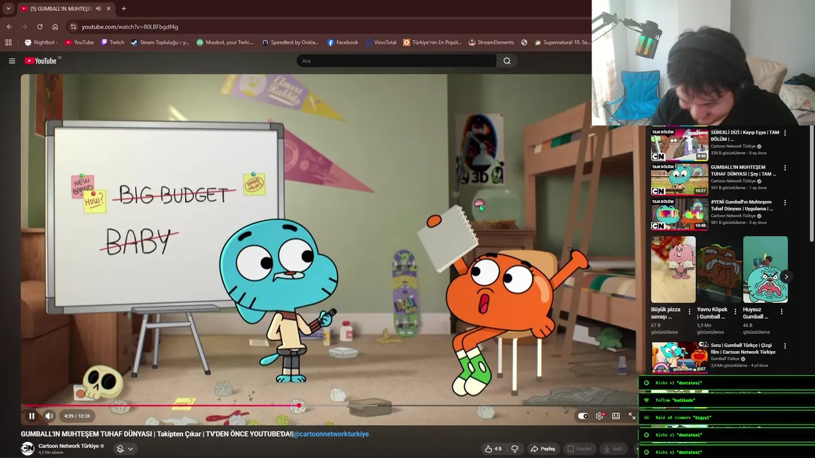Open the Türkiye'nin En Popül... bookmark
Image resolution: width=815 pixels, height=458 pixels.
click(432, 43)
